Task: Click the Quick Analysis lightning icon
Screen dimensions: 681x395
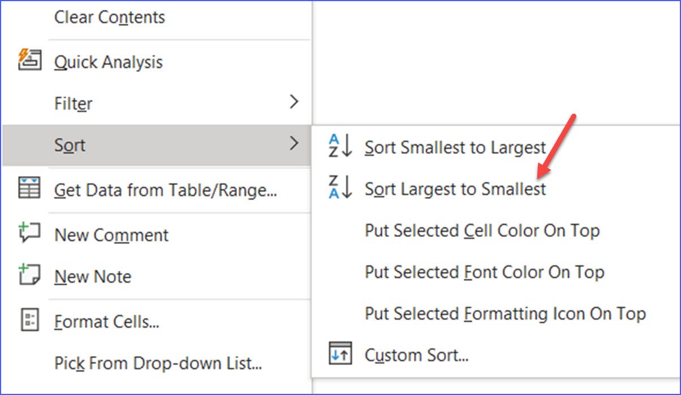Action: coord(28,60)
